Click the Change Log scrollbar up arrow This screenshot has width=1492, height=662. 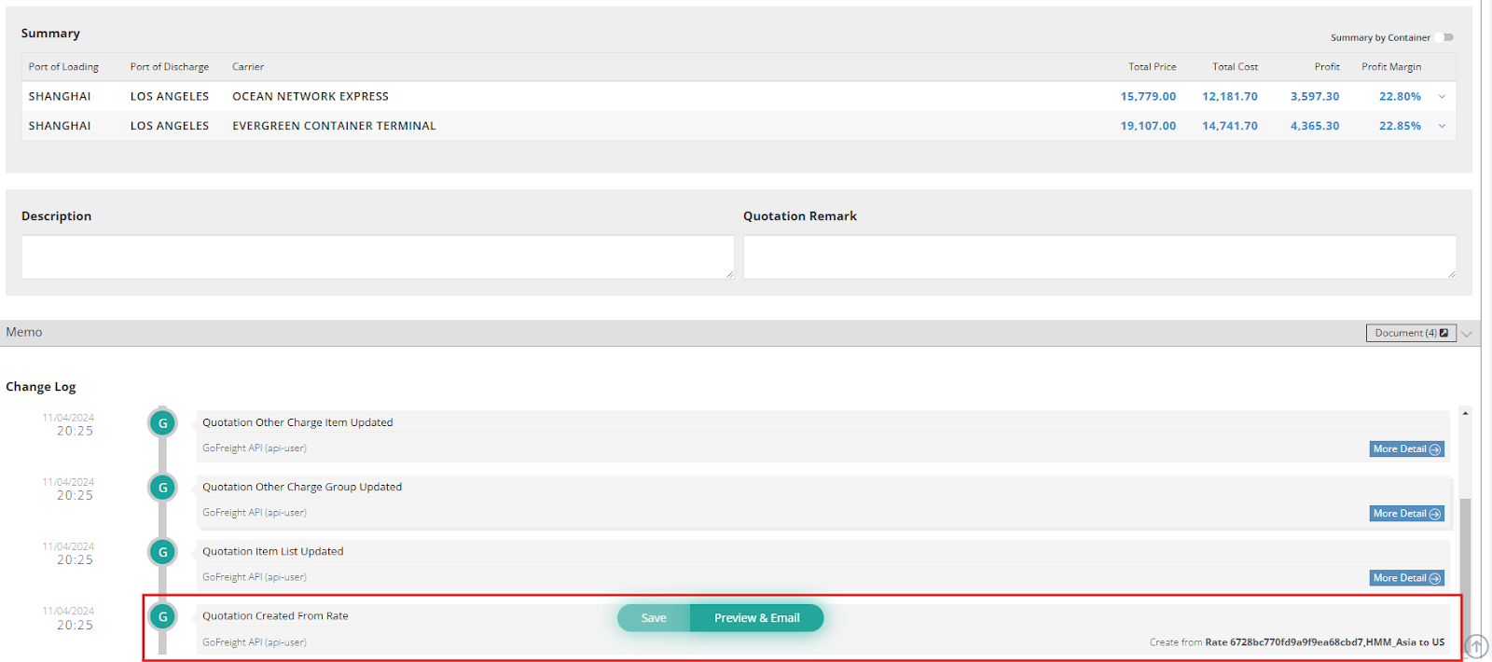1465,413
